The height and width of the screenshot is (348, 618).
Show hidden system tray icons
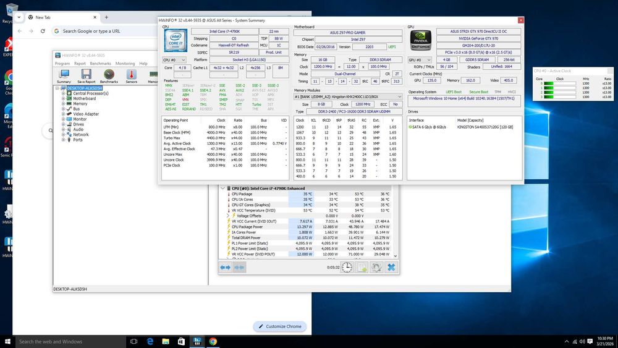pos(567,341)
